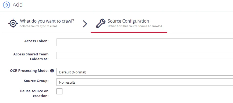
Task: Click the Access Shared Team Folders as label
Action: click(31, 56)
